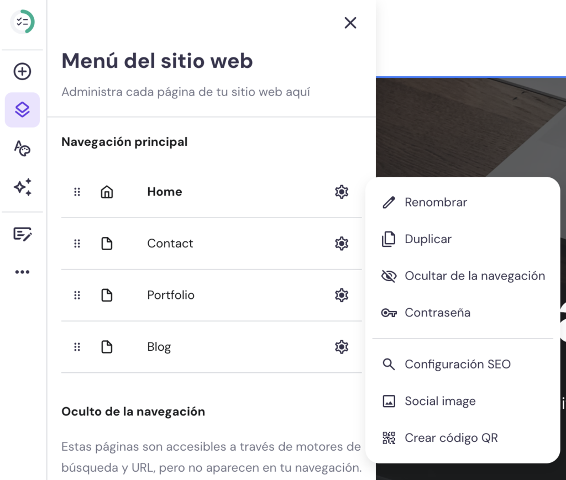Image resolution: width=566 pixels, height=480 pixels.
Task: Open the add elements panel
Action: [x=22, y=71]
